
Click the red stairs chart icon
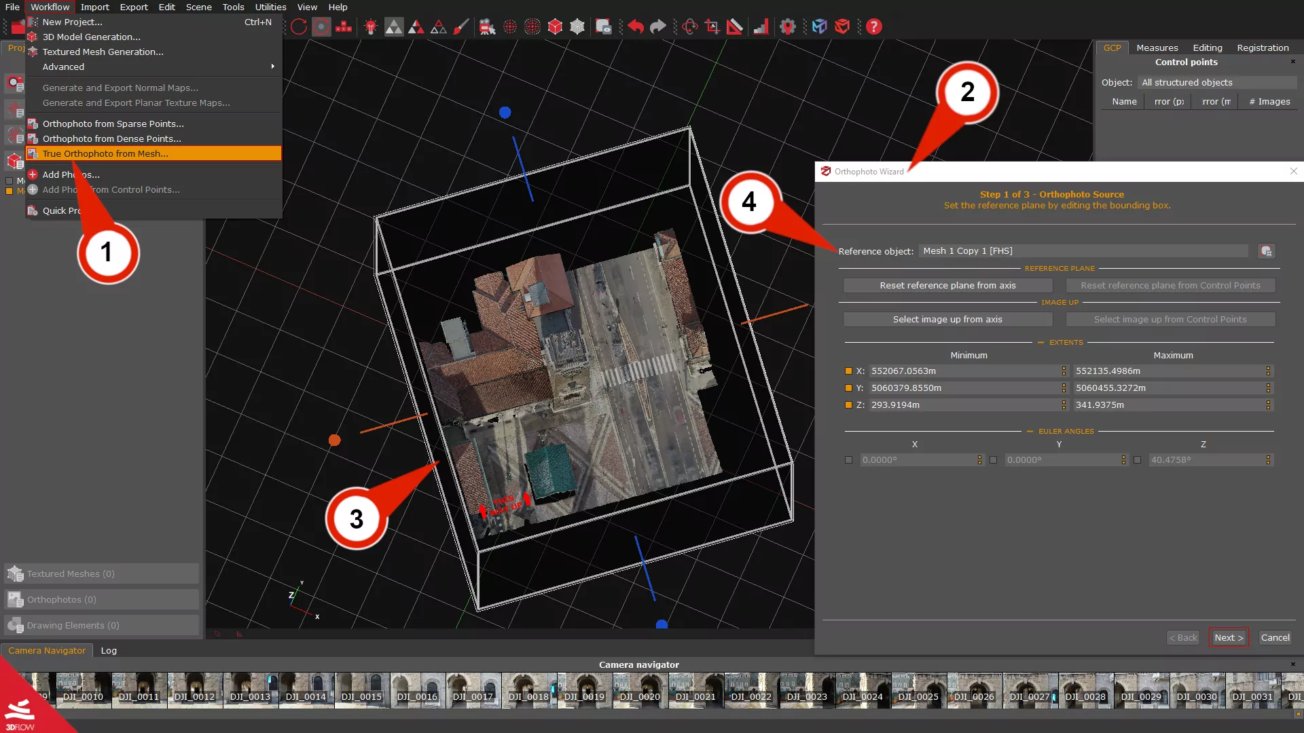(761, 26)
